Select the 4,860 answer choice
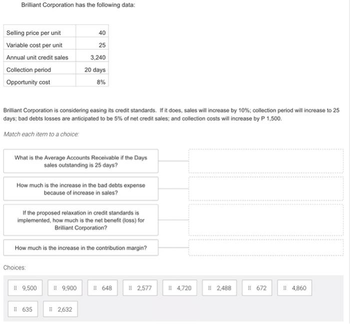350x324 pixels. (x=294, y=288)
